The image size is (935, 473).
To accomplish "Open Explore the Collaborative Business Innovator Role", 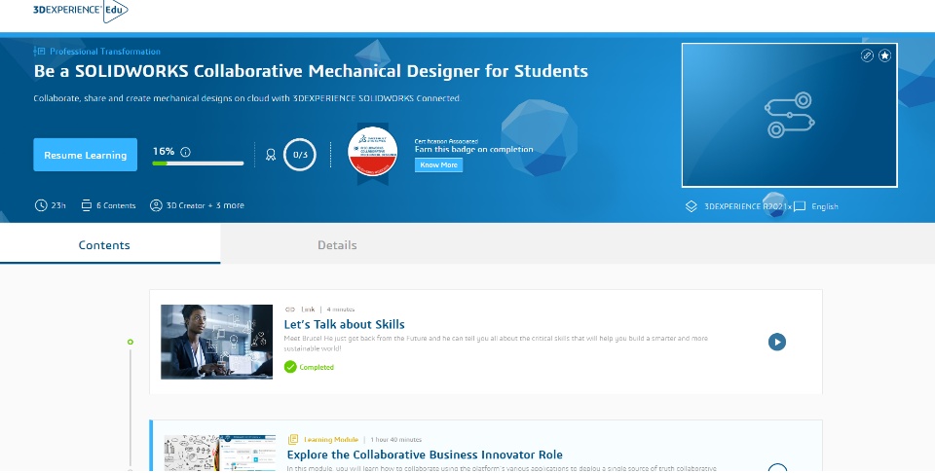I will [424, 455].
